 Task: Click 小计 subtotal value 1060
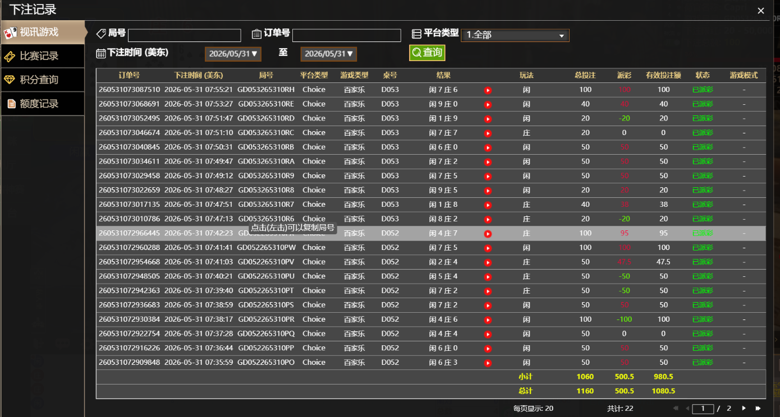click(585, 377)
